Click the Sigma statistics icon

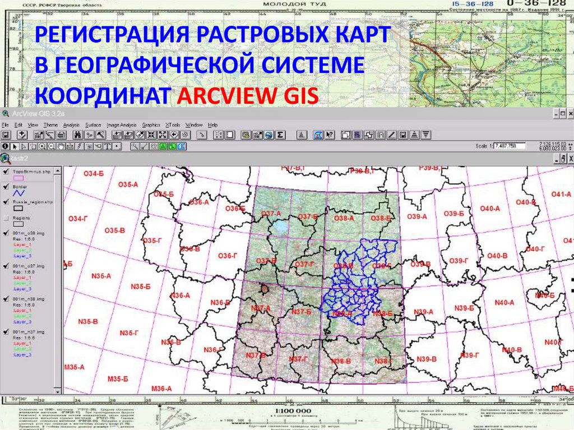point(280,135)
